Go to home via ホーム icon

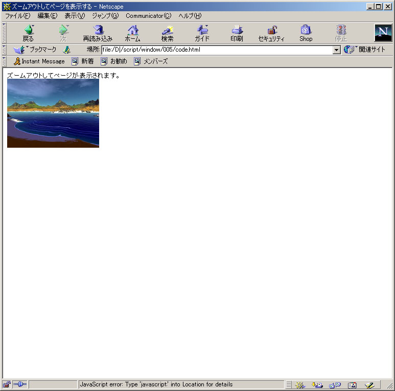[x=132, y=33]
